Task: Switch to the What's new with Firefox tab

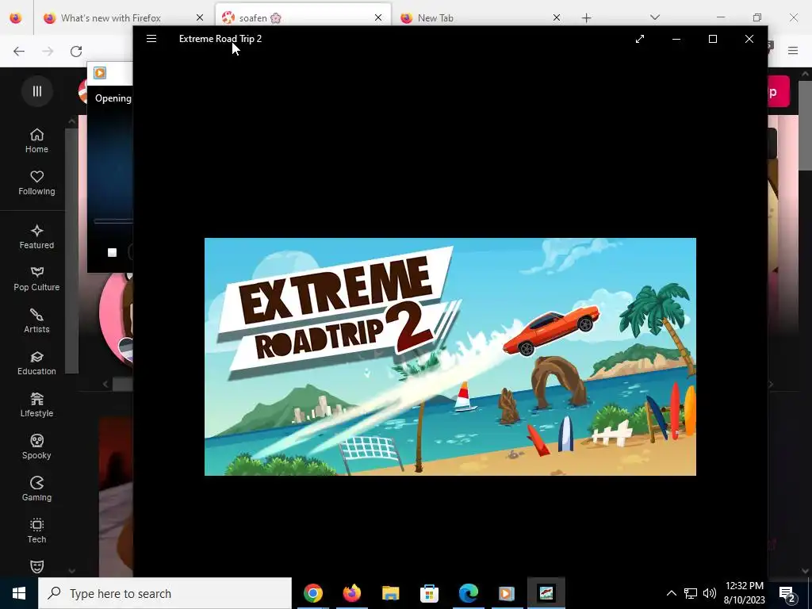Action: [111, 18]
